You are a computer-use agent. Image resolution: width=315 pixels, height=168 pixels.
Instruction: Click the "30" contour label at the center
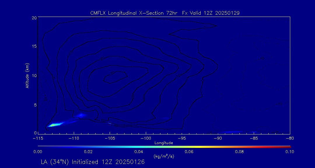tap(113, 73)
